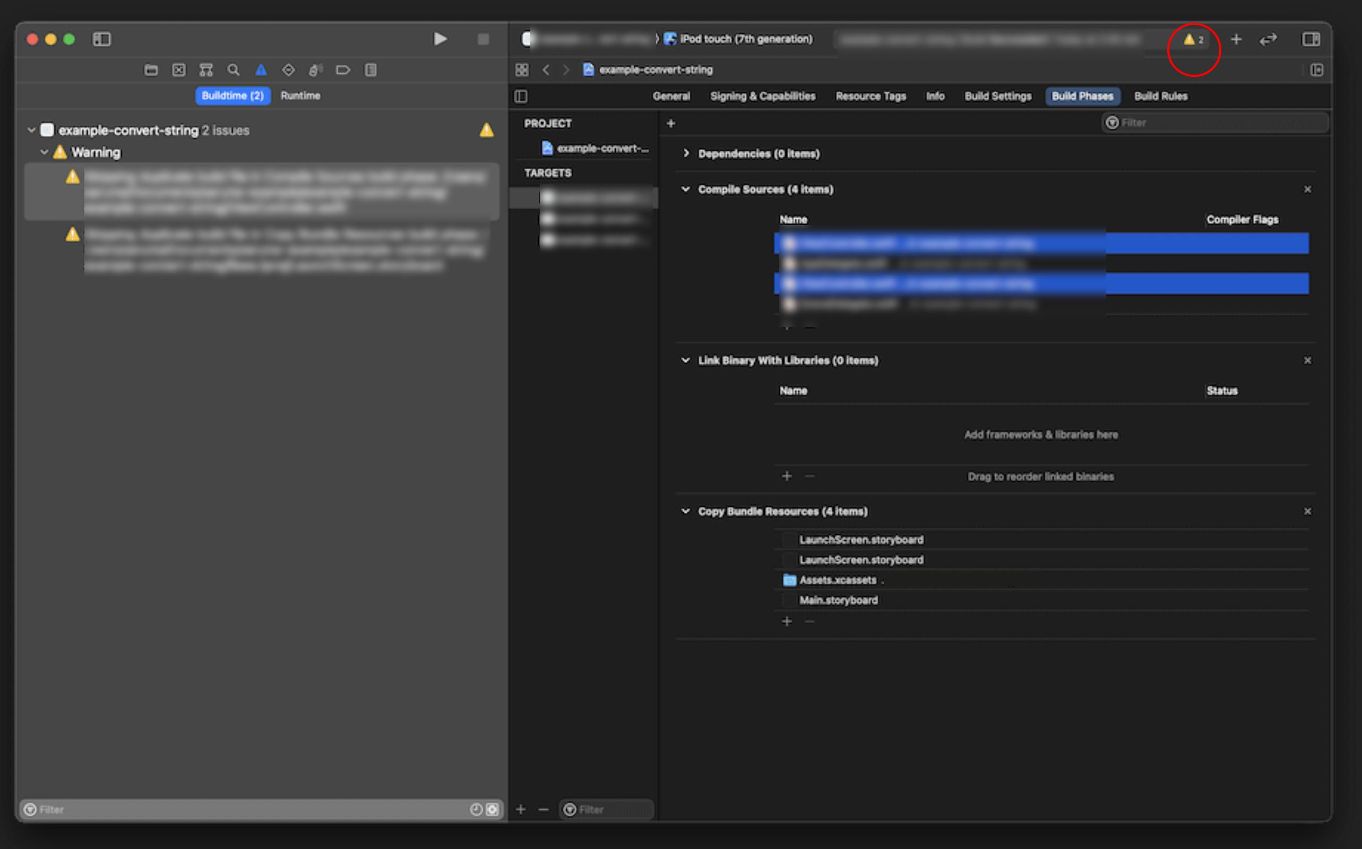The width and height of the screenshot is (1362, 849).
Task: Click the build phases Filter field
Action: pos(1215,123)
